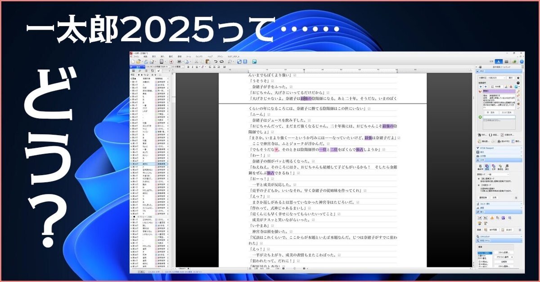
Task: Expand the ATOK Passport palette section
Action: (499, 148)
